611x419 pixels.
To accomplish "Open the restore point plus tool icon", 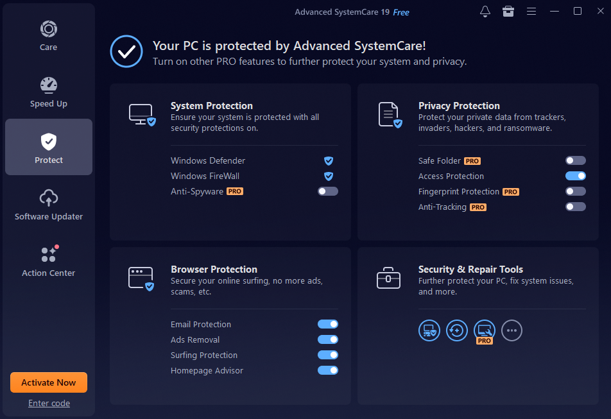I will [x=457, y=330].
